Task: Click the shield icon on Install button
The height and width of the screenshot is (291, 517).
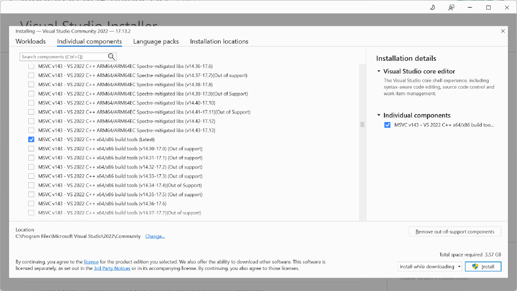Action: (x=475, y=267)
